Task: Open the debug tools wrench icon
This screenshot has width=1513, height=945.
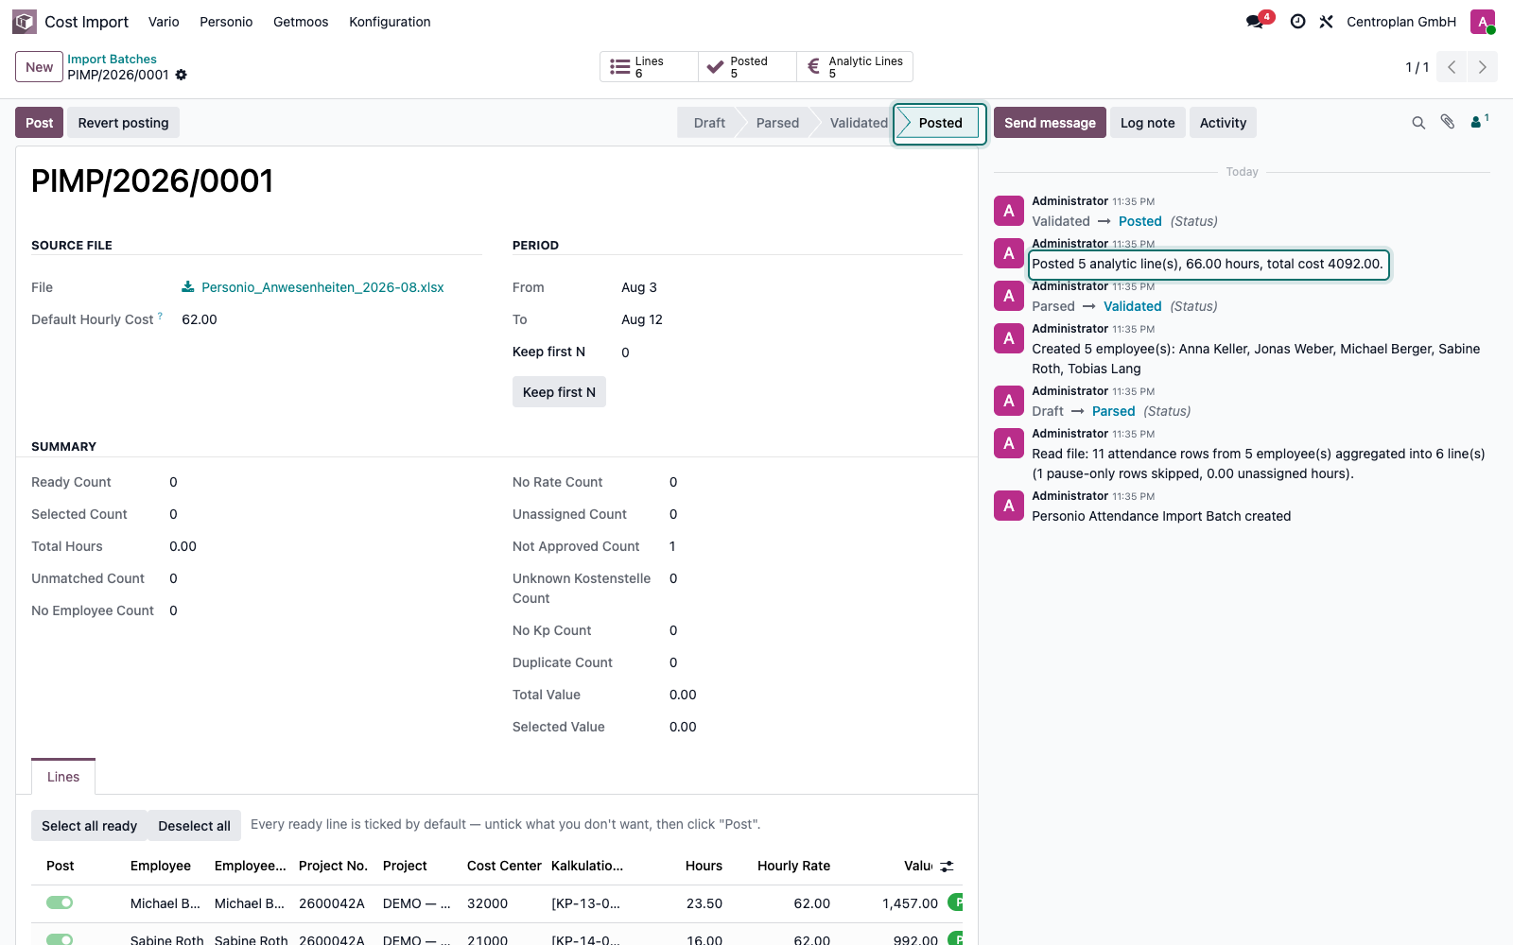Action: [1327, 21]
